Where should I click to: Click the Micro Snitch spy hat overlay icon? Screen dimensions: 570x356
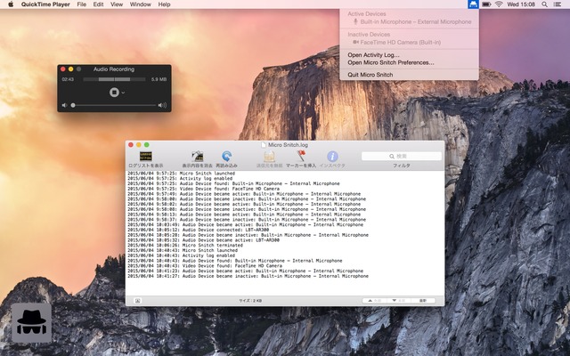click(x=31, y=323)
